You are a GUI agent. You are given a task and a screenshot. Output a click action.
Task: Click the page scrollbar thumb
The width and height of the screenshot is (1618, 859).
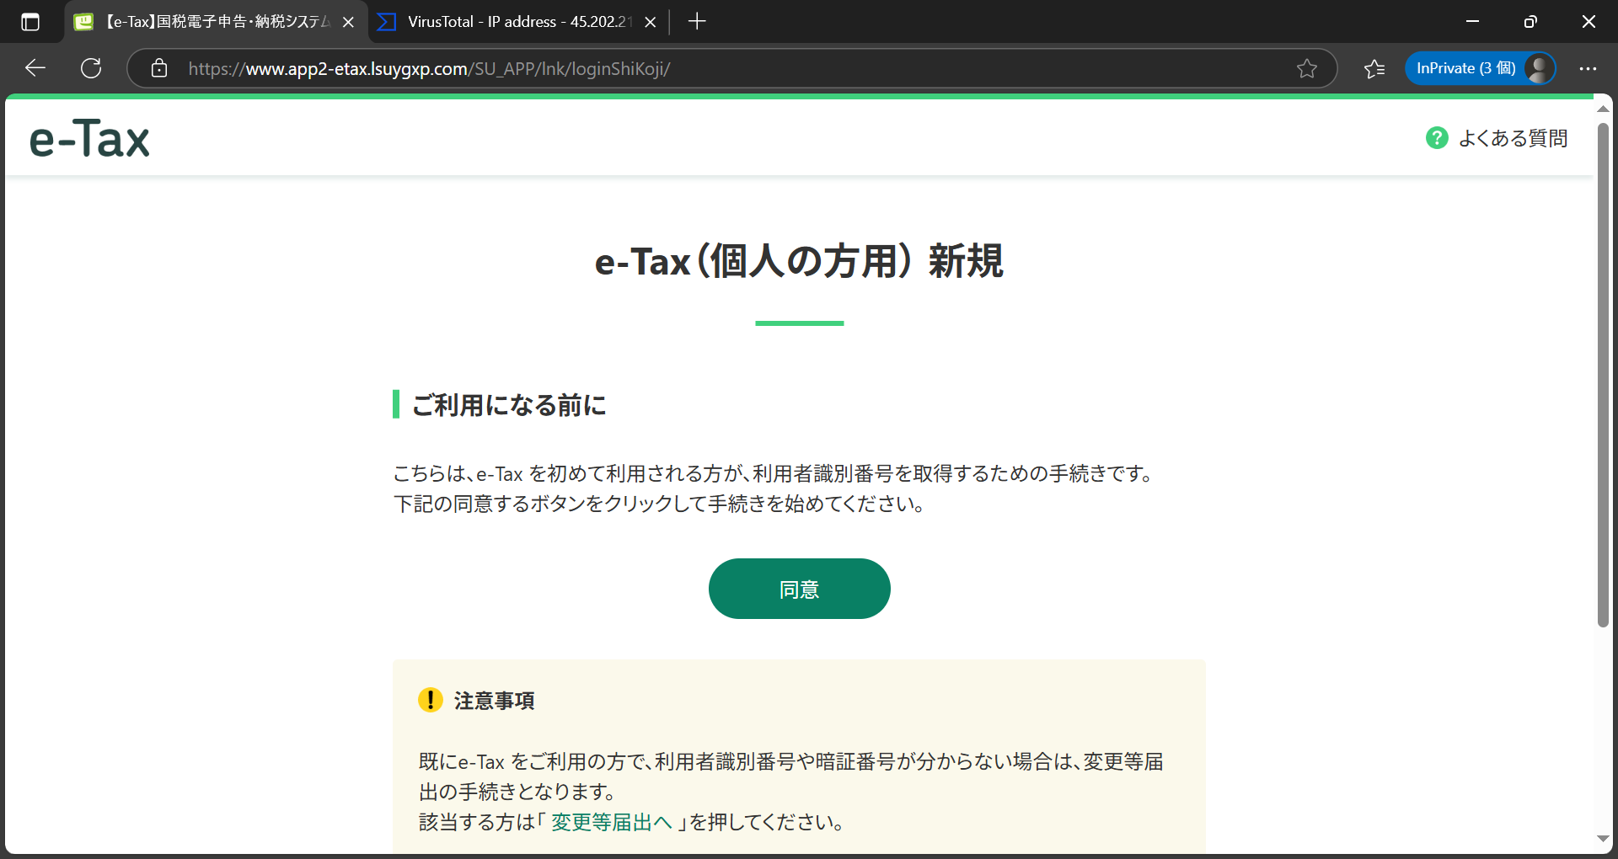coord(1603,375)
